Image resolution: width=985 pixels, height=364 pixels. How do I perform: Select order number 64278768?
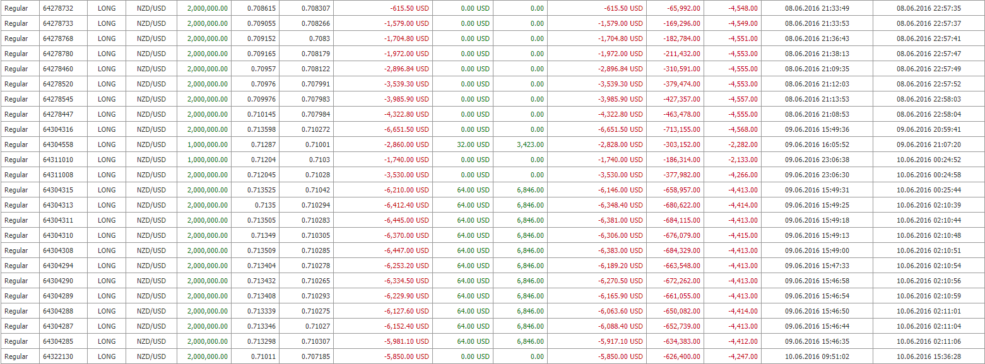pos(58,38)
